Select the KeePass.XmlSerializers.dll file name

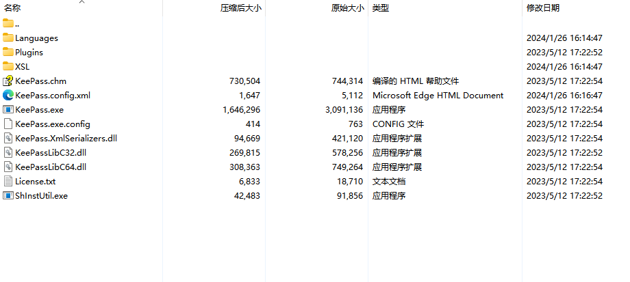pos(66,138)
